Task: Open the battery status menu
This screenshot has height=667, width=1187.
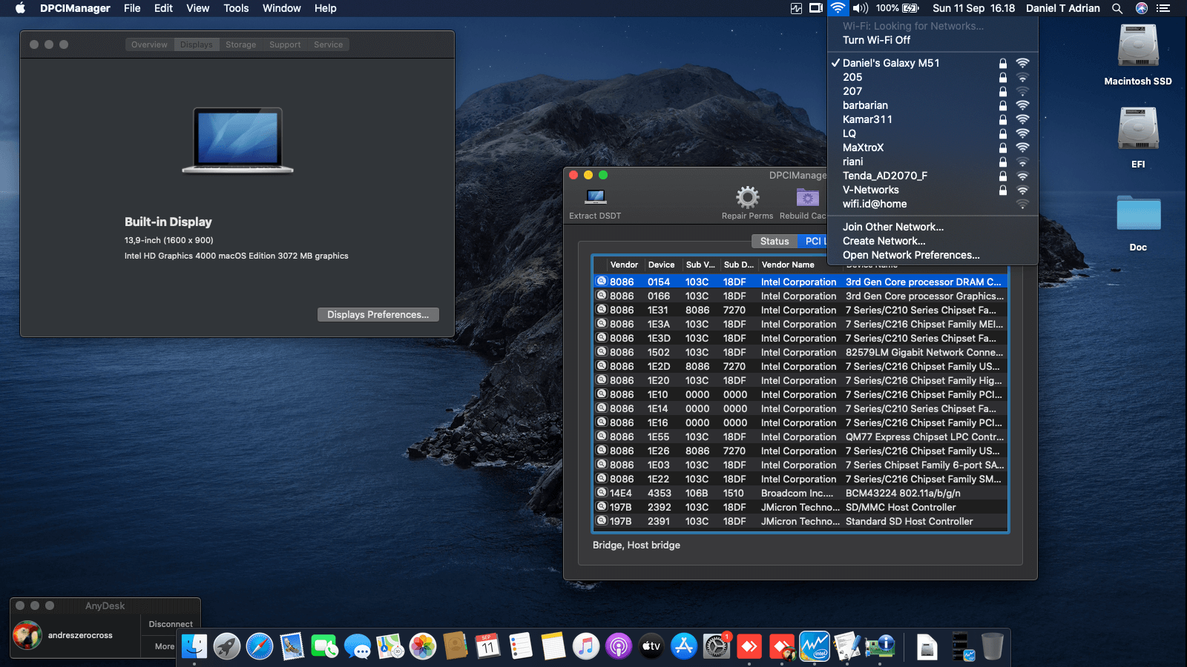Action: pos(910,8)
